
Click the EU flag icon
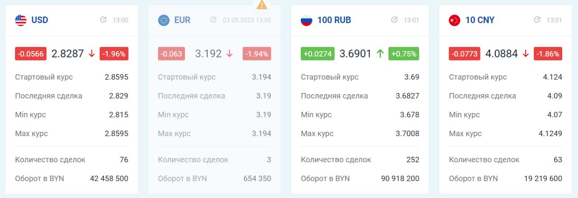164,20
